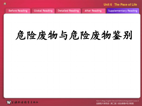Go to the After Reading tab
Screen dimensions: 142x106
[x=93, y=11]
